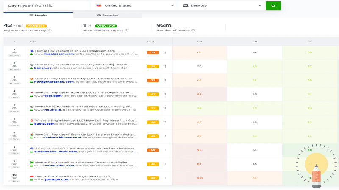Click help icon next to Number of results
The height and width of the screenshot is (190, 339).
coord(193,30)
